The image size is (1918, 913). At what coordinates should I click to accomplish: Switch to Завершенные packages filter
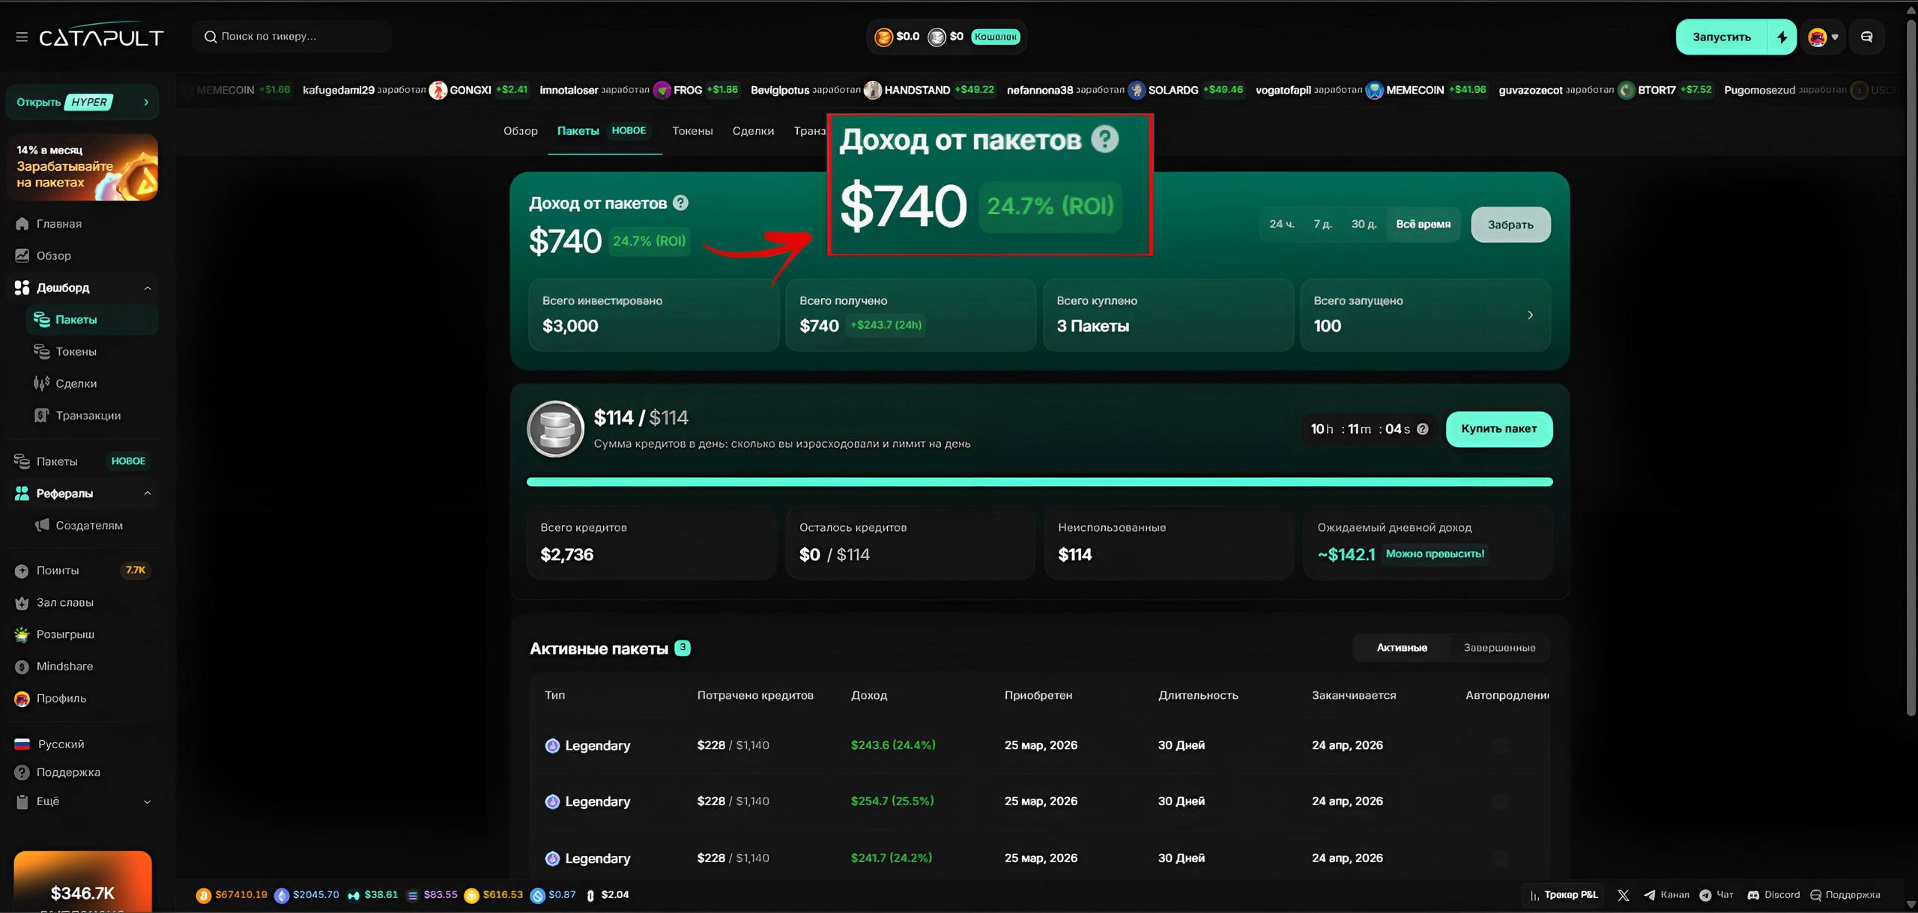coord(1499,647)
